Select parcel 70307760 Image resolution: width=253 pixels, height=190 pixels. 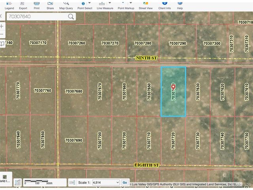click(x=43, y=91)
